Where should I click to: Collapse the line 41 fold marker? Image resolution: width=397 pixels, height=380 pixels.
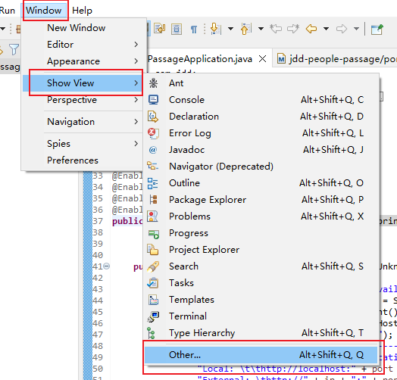(107, 266)
